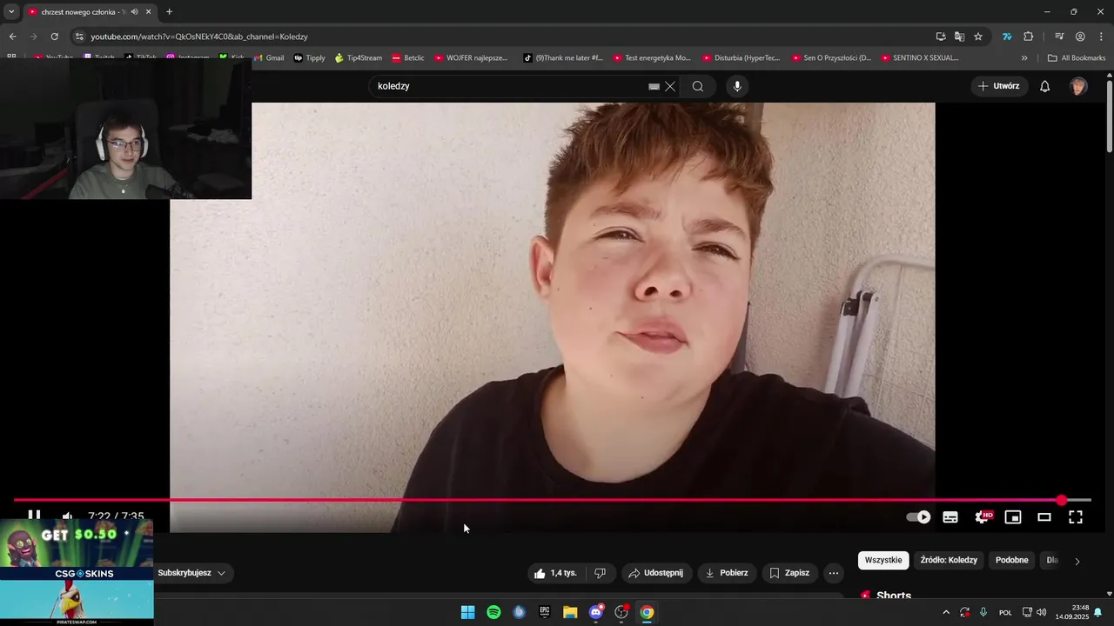This screenshot has height=626, width=1114.
Task: Switch to miniplayer mode
Action: pos(1013,517)
